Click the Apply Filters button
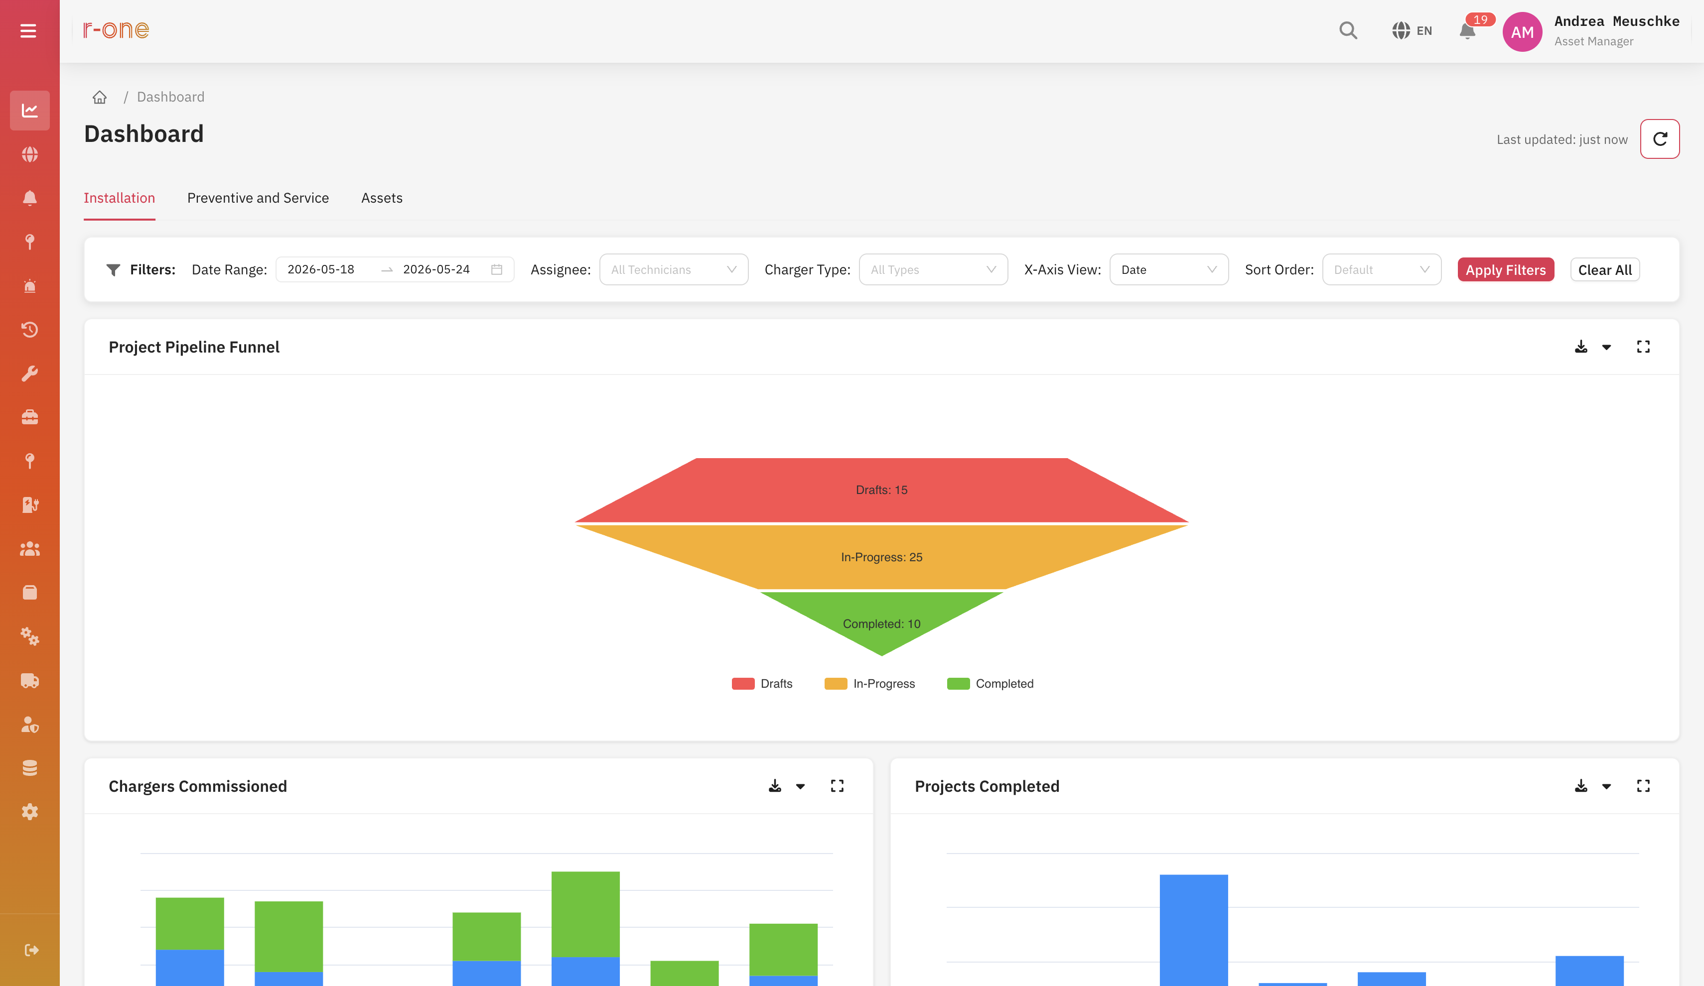Viewport: 1704px width, 986px height. coord(1505,269)
